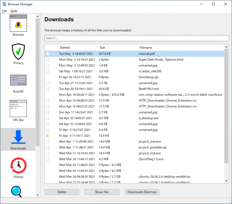Click unnamed.jpg from Tue Apr 27
Viewport: 232px width, 204px height.
[148, 83]
